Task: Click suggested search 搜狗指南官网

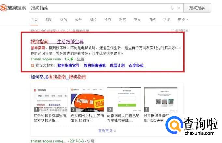Action: tap(68, 65)
